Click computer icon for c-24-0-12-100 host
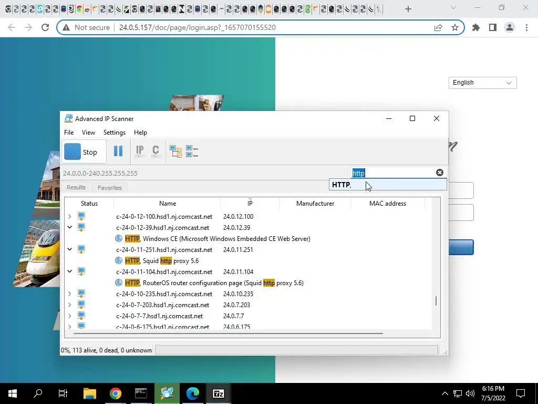Viewport: 538px width, 404px height. pos(81,216)
